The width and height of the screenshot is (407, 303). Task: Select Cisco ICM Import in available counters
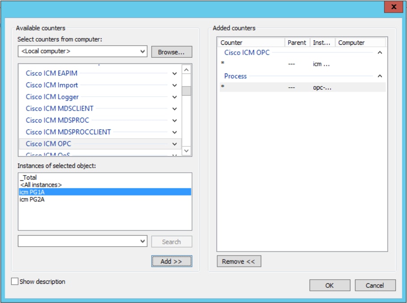(52, 85)
